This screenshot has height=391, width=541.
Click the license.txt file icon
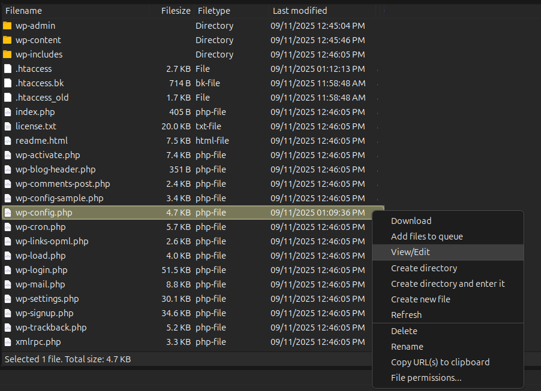8,126
